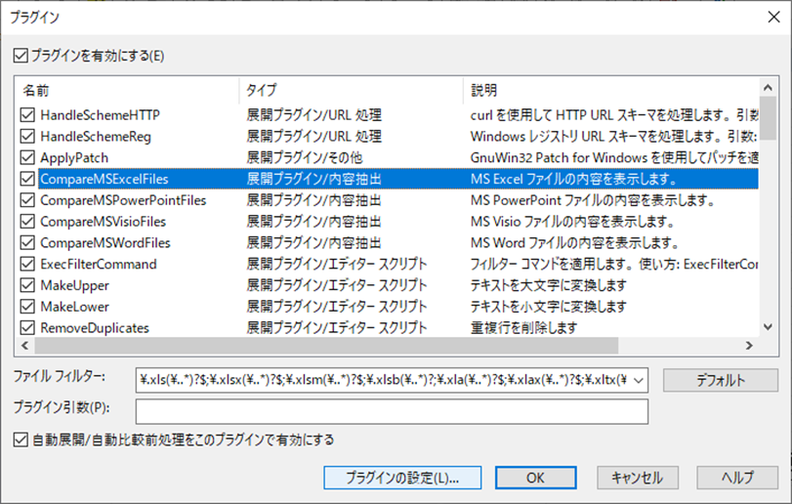Open the ファイル フィルター dropdown arrow
The image size is (792, 504).
[641, 380]
